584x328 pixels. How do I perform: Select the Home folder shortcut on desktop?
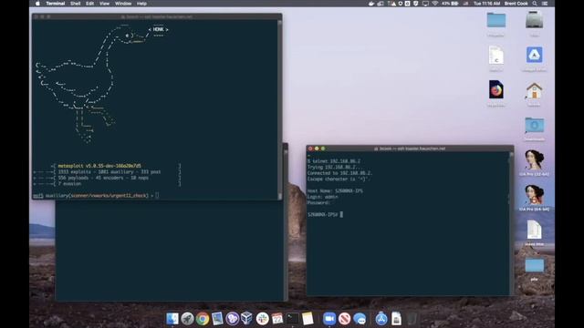534,91
